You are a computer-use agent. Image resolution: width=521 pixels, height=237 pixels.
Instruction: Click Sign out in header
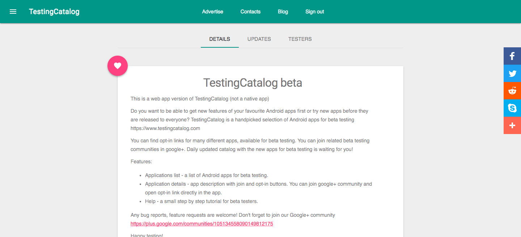[x=315, y=12]
